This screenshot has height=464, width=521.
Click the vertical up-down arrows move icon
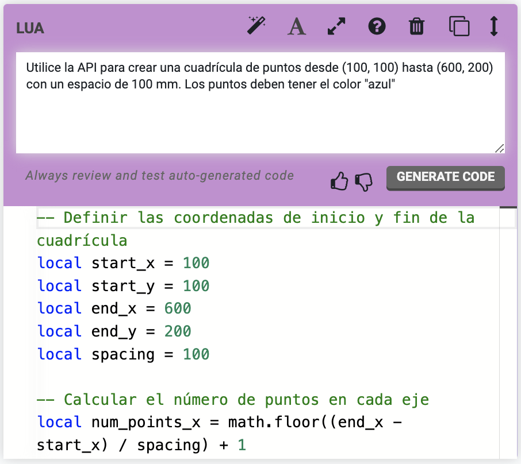point(493,26)
